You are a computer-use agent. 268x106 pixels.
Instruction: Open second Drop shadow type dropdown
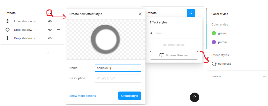25,38
